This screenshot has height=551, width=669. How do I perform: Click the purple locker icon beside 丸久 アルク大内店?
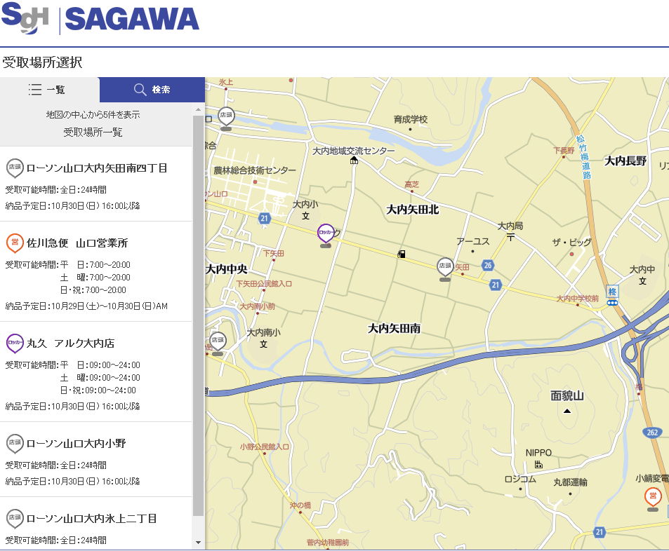(14, 343)
